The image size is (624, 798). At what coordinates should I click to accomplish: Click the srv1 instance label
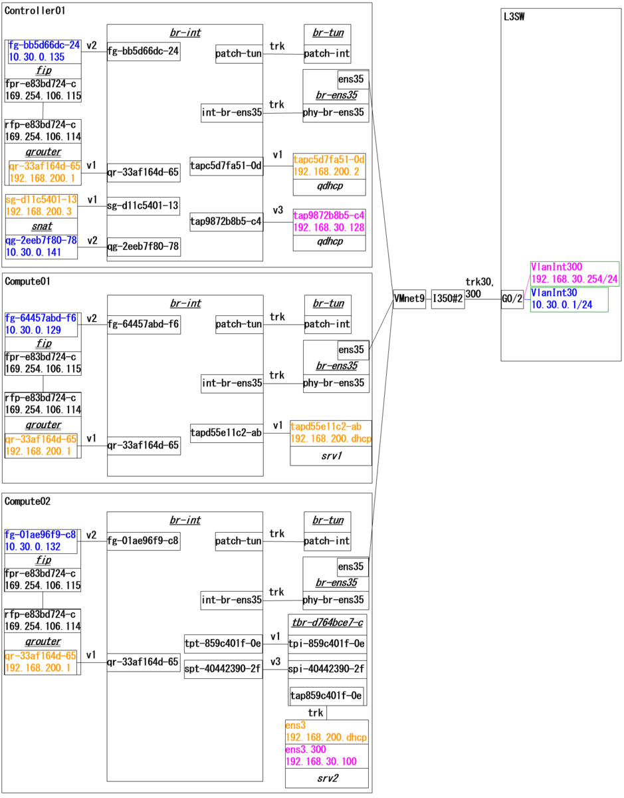[x=330, y=455]
